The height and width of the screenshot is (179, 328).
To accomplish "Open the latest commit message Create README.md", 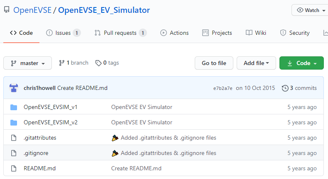I will pyautogui.click(x=83, y=88).
